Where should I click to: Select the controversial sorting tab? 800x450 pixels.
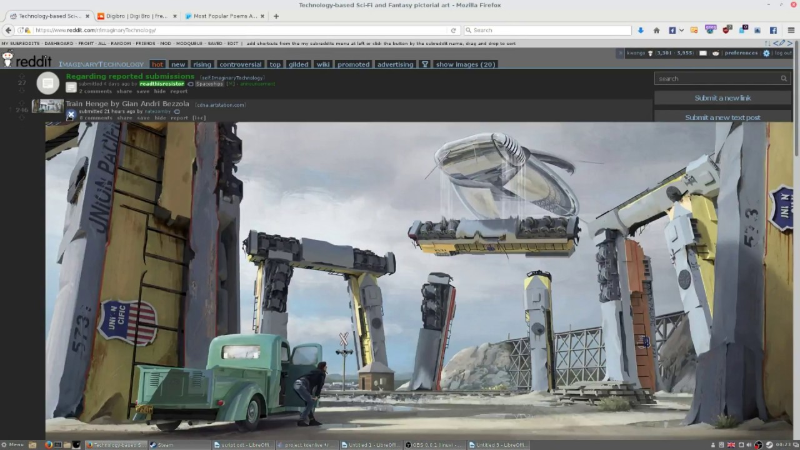point(241,64)
